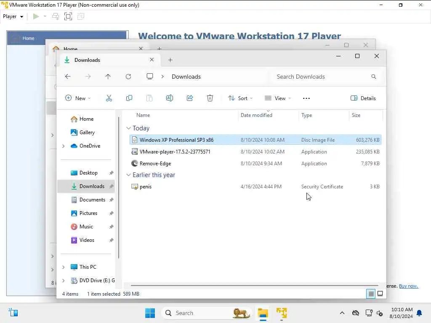The height and width of the screenshot is (323, 431).
Task: Switch to details list view icon in status bar
Action: [x=371, y=294]
